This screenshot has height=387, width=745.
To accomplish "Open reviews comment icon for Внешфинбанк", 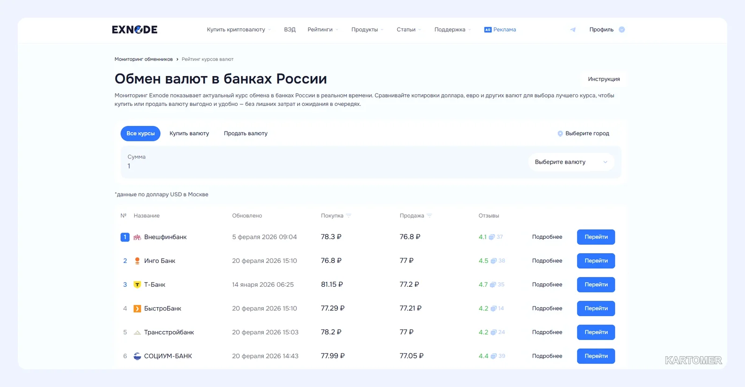I will tap(492, 237).
